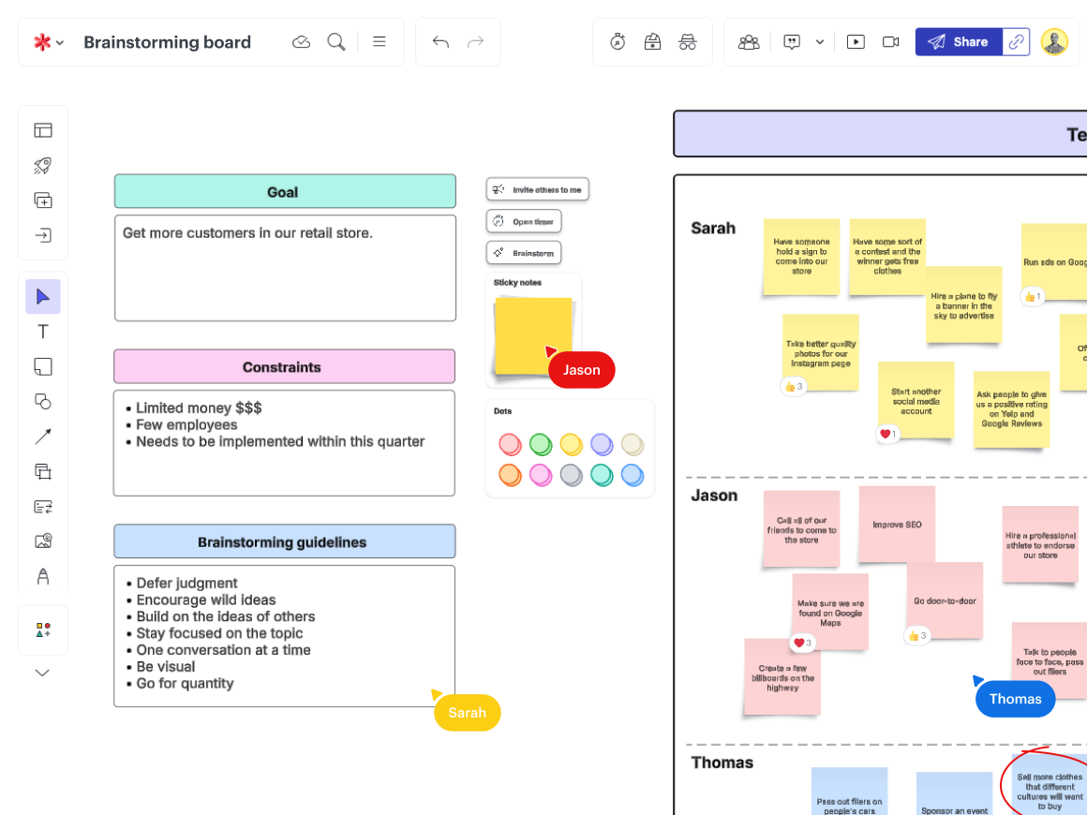Click the Brainstorming board title

[x=167, y=42]
